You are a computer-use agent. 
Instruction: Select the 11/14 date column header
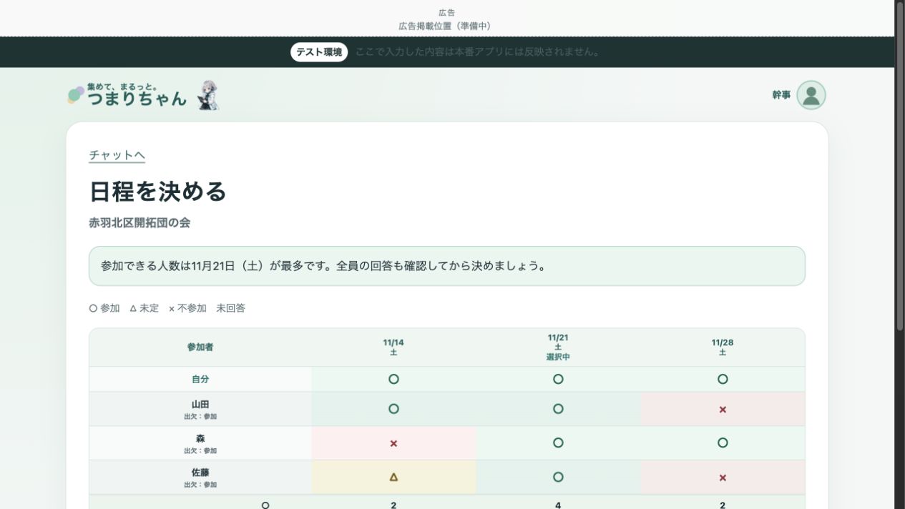393,347
